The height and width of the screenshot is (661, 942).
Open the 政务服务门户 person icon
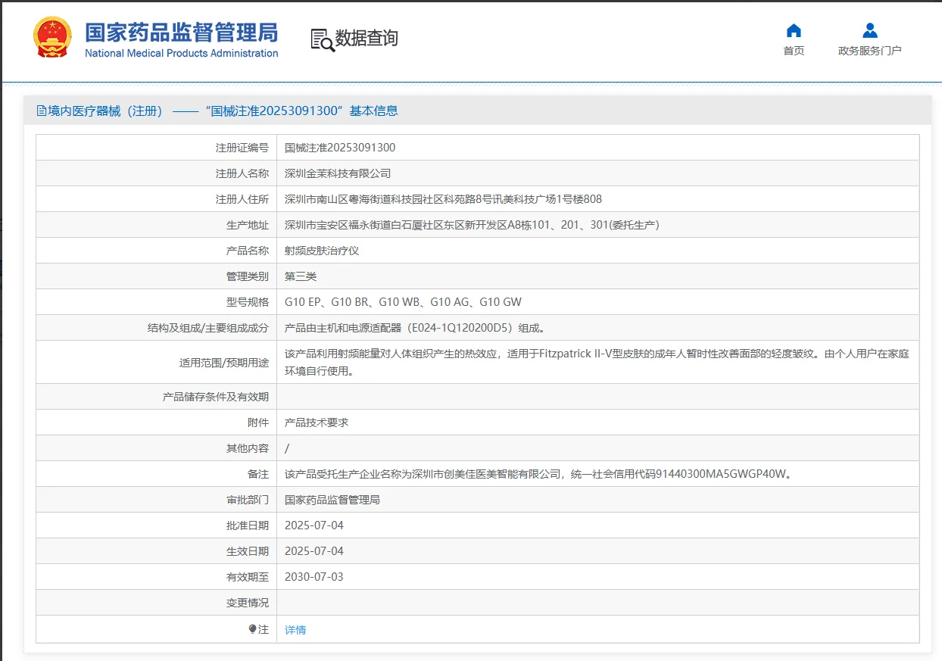[x=869, y=30]
